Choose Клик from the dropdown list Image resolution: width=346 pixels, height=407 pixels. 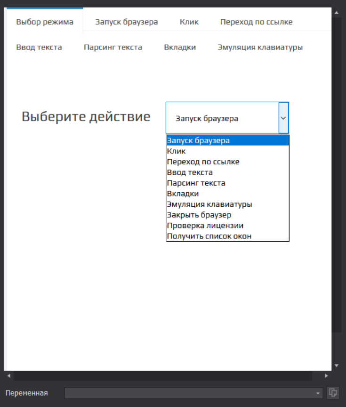(x=227, y=151)
